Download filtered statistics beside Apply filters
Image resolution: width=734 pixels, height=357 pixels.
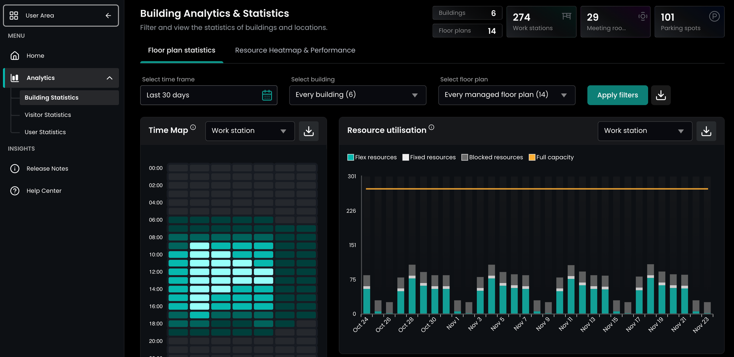click(661, 95)
